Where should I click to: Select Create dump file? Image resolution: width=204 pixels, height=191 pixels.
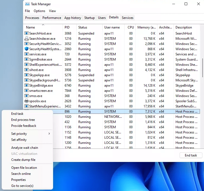pos(23,159)
